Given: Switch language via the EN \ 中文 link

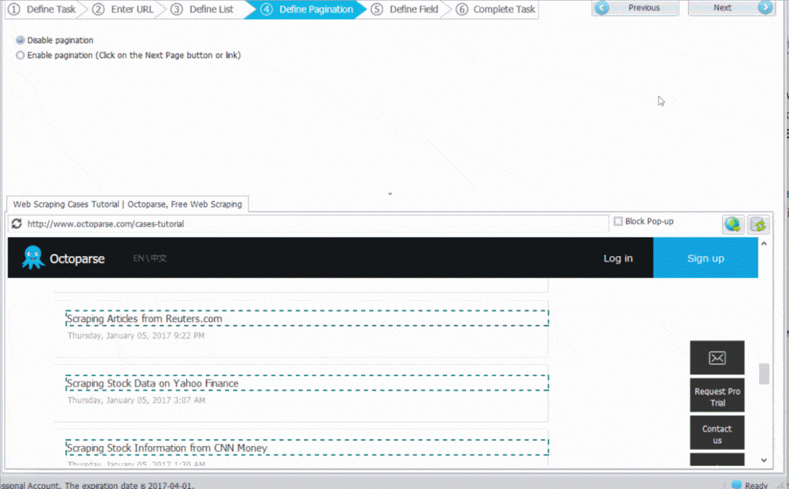Looking at the screenshot, I should [150, 258].
